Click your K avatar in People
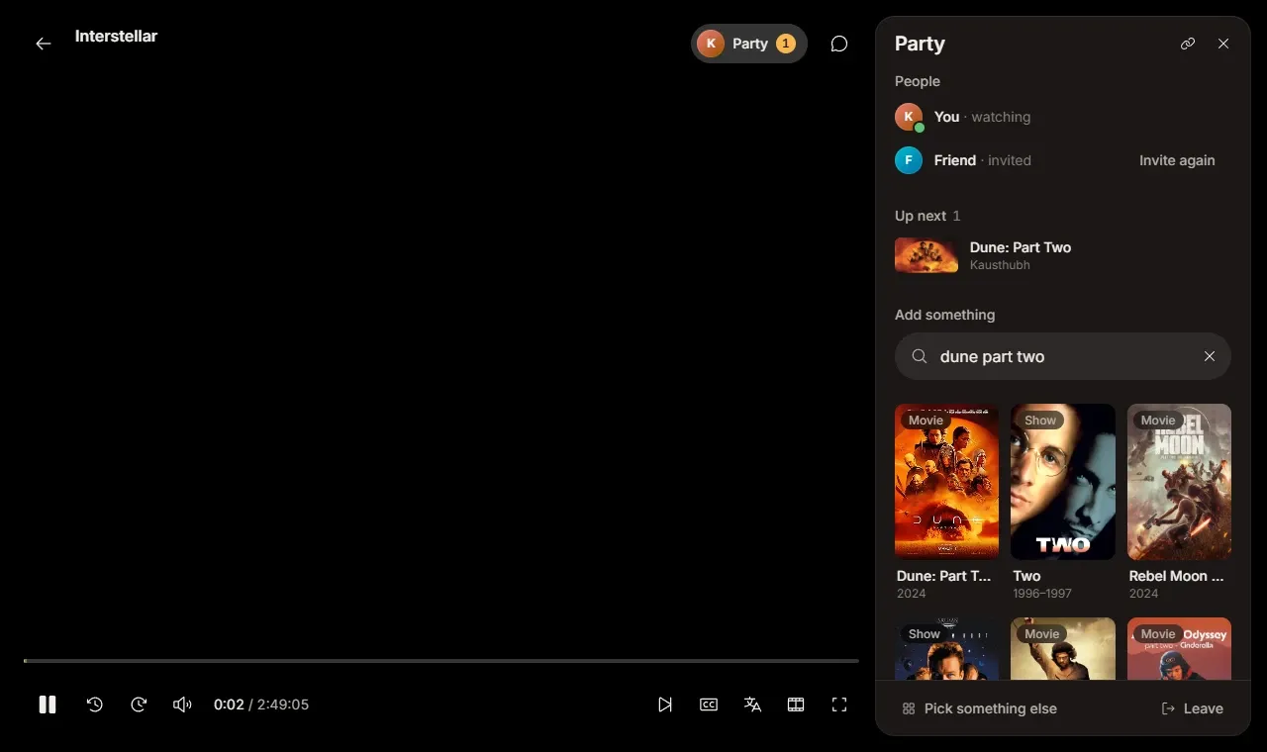1267x752 pixels. tap(909, 117)
